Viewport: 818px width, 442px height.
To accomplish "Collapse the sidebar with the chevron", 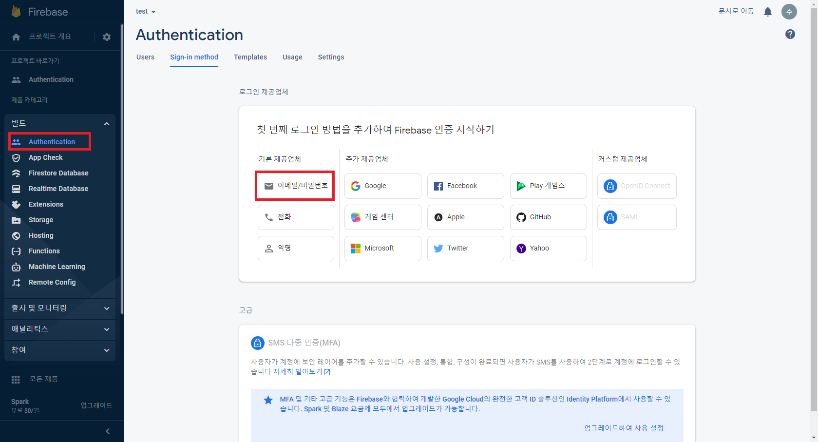I will [x=108, y=431].
